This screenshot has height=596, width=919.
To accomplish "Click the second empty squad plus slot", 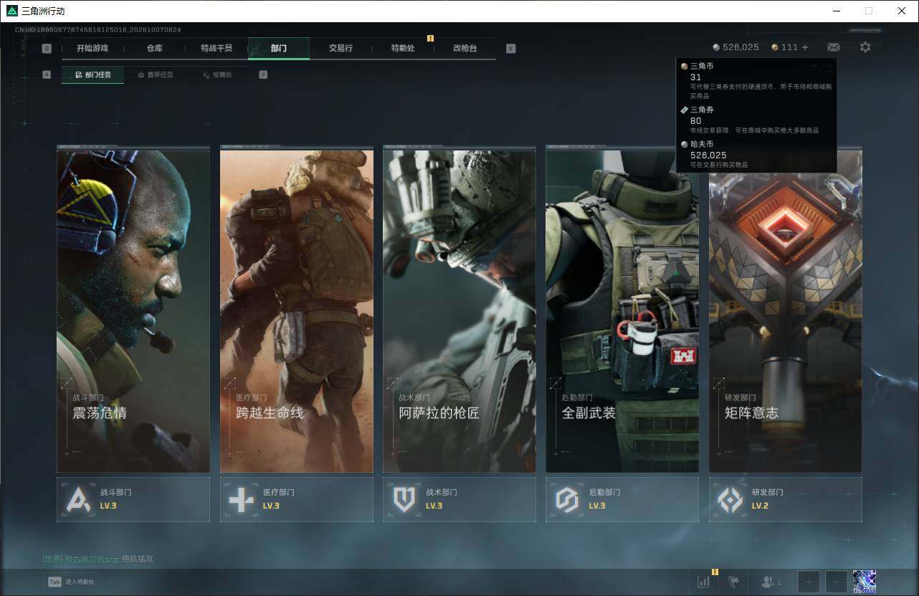I will [x=837, y=582].
